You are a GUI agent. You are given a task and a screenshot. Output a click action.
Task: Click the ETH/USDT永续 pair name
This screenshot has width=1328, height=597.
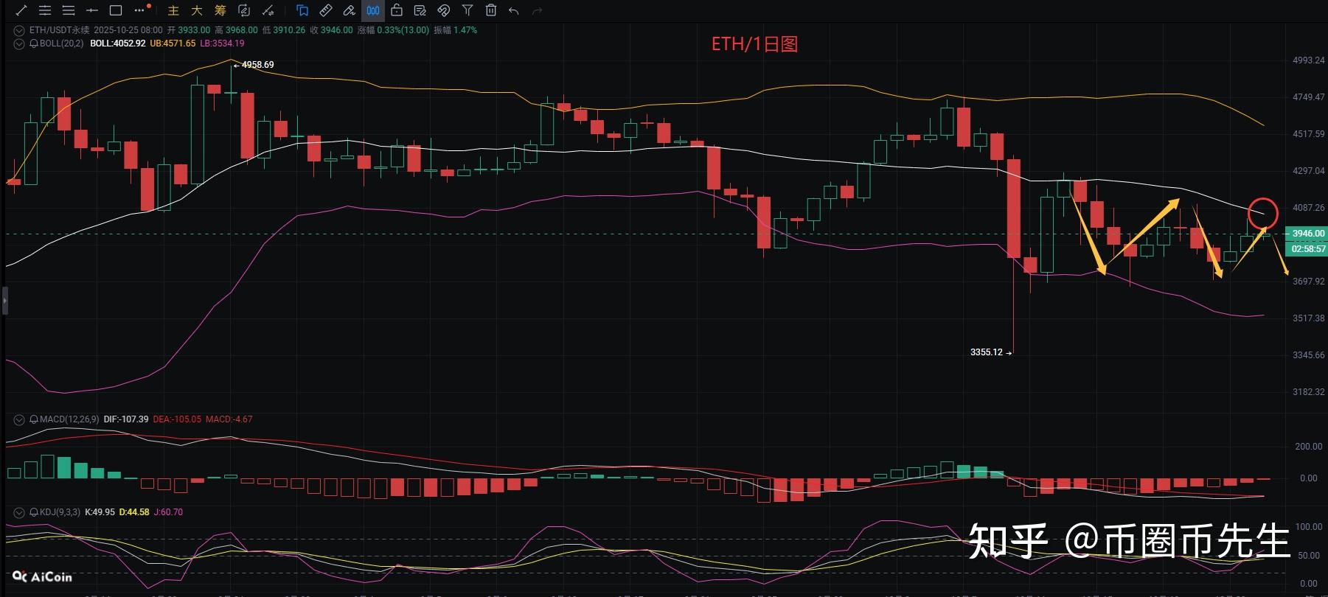tap(59, 30)
